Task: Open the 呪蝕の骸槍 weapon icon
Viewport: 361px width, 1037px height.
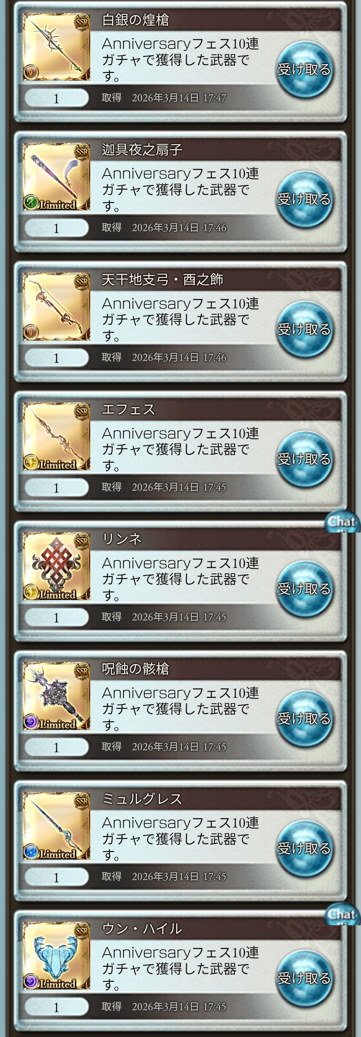Action: pos(56,696)
